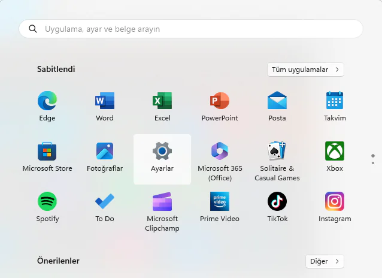Open the Excel app icon
This screenshot has width=382, height=278.
tap(162, 101)
